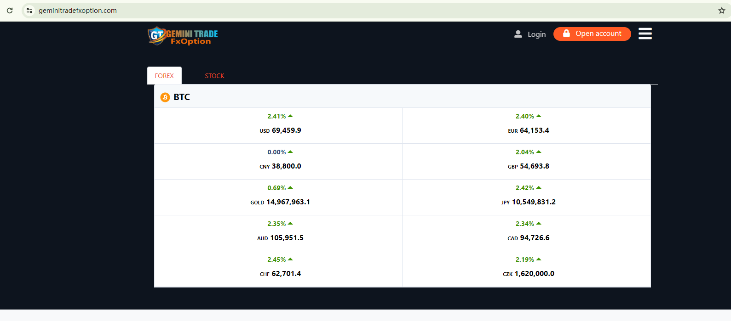Viewport: 731px width, 321px height.
Task: Click the orange Bitcoin icon
Action: click(165, 97)
